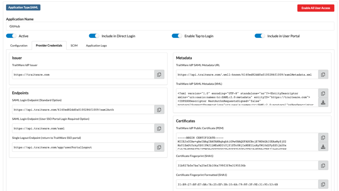Click the samlMetadata.xml URL field
Screen dimensions: 339x191
click(x=247, y=75)
